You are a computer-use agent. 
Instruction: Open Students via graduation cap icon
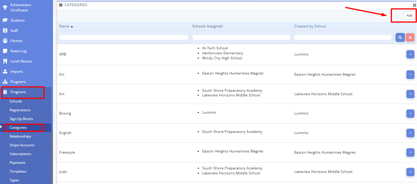coord(5,20)
